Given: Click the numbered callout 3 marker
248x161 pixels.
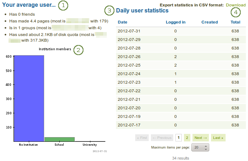Looking at the screenshot, I should [x=110, y=11].
